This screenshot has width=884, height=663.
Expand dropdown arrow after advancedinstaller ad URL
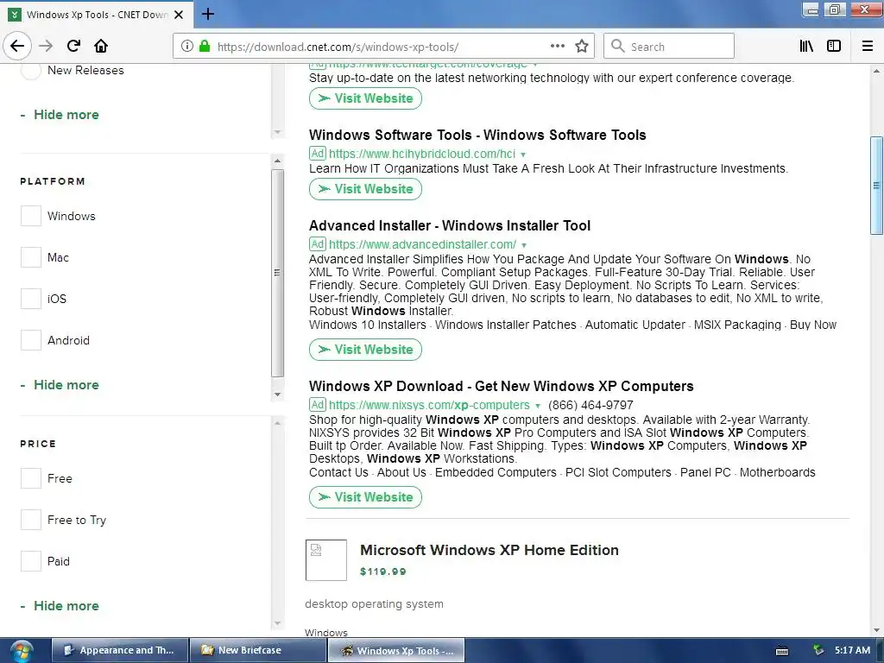(x=524, y=245)
